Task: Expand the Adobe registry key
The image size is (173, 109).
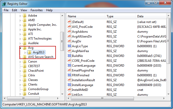Action: point(20,16)
